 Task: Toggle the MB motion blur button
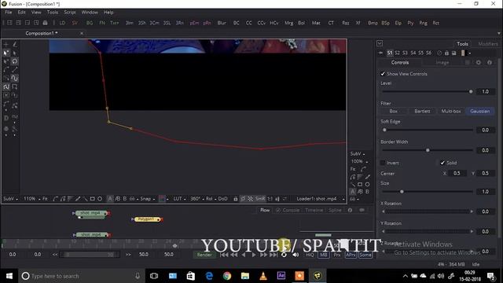tap(323, 255)
